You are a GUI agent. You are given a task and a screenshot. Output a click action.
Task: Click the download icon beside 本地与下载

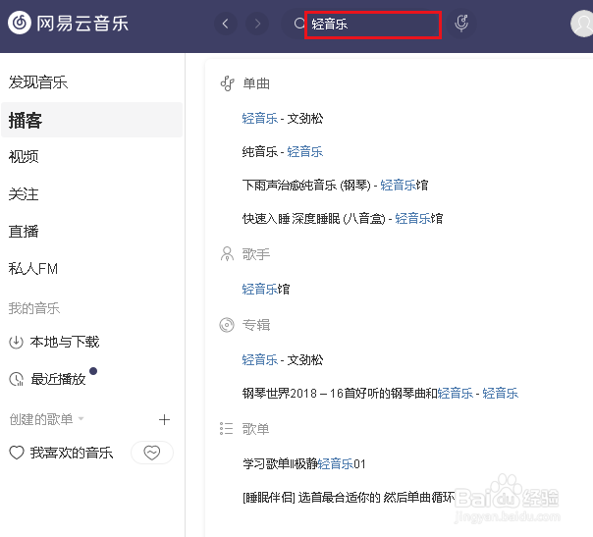16,343
